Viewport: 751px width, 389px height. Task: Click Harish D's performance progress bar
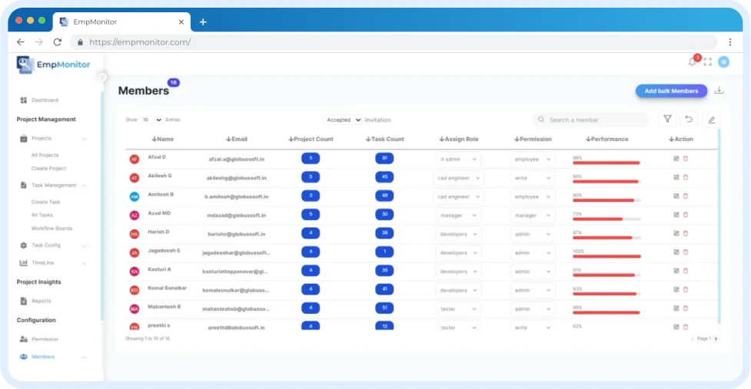[x=606, y=238]
